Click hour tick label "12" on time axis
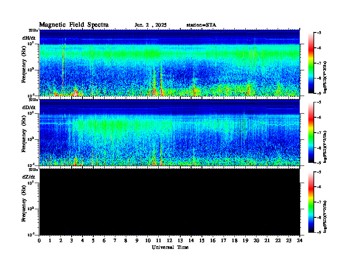357x276 pixels. point(169,241)
